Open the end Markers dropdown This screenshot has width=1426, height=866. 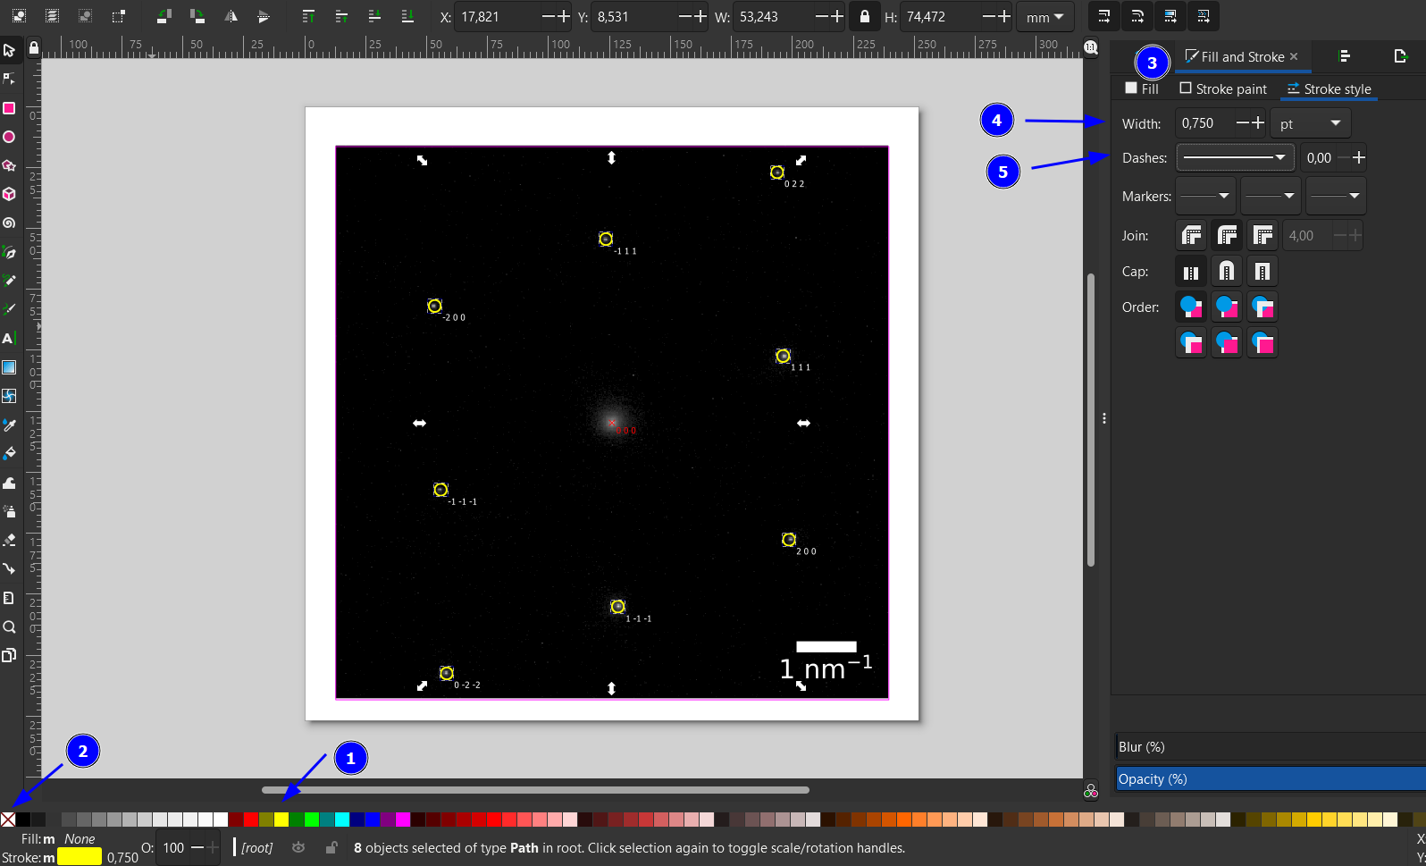click(x=1336, y=196)
